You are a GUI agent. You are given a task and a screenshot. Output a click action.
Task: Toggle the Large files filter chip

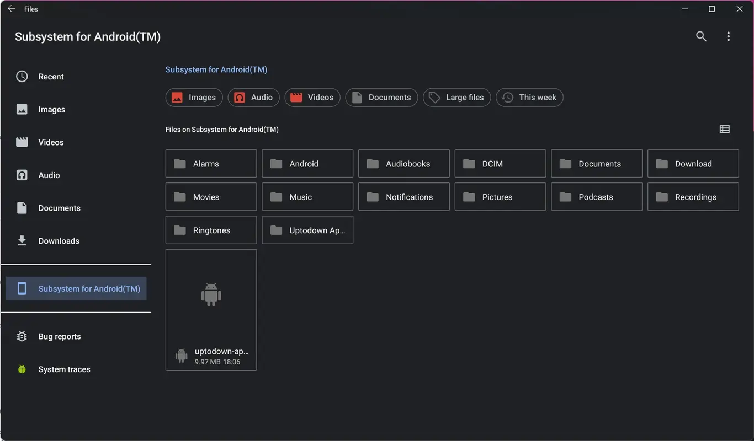pos(456,97)
